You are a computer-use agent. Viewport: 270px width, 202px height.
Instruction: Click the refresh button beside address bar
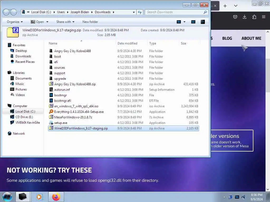[x=140, y=12]
